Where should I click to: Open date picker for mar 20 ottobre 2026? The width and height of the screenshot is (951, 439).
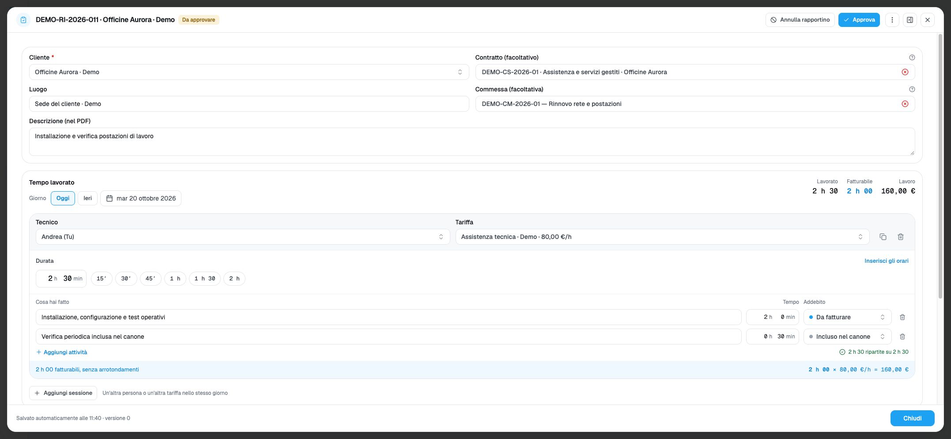pyautogui.click(x=141, y=198)
